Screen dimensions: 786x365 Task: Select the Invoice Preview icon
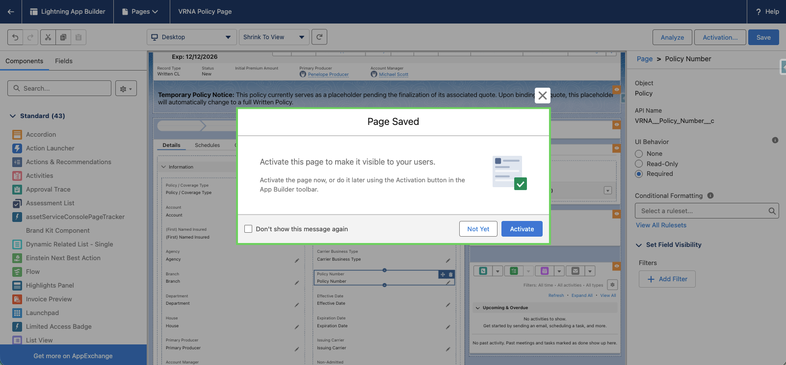17,299
